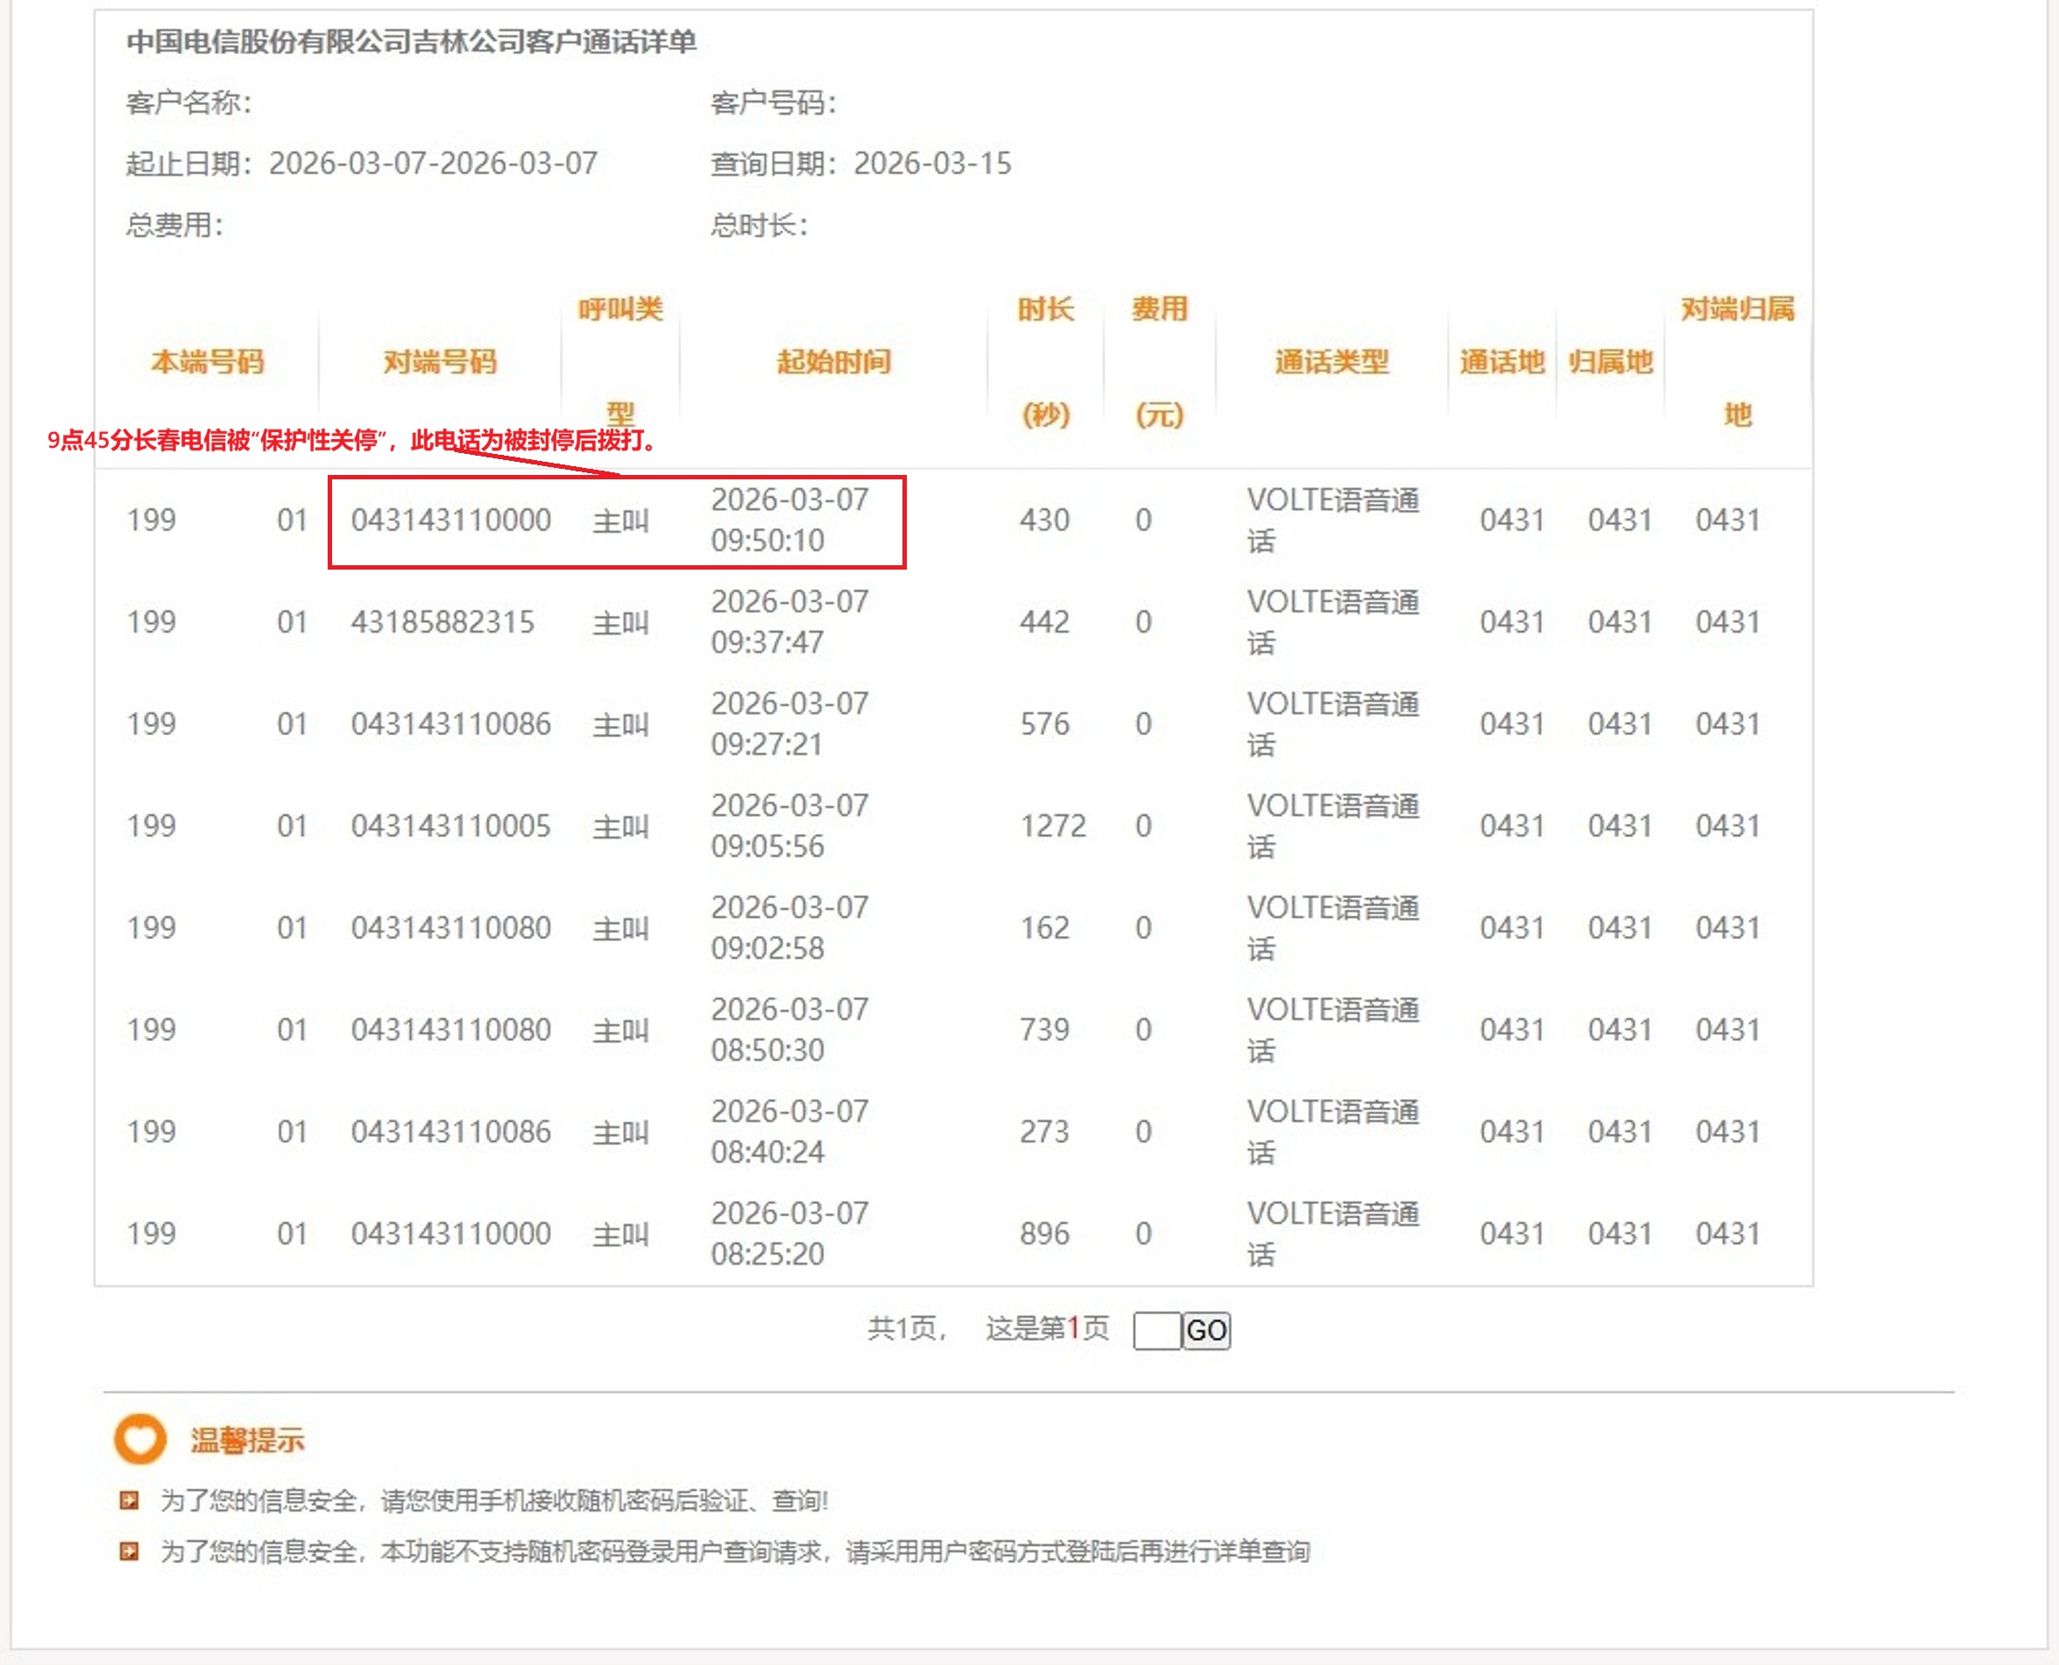The height and width of the screenshot is (1665, 2059).
Task: Click the 总费用 label
Action: pyautogui.click(x=173, y=225)
